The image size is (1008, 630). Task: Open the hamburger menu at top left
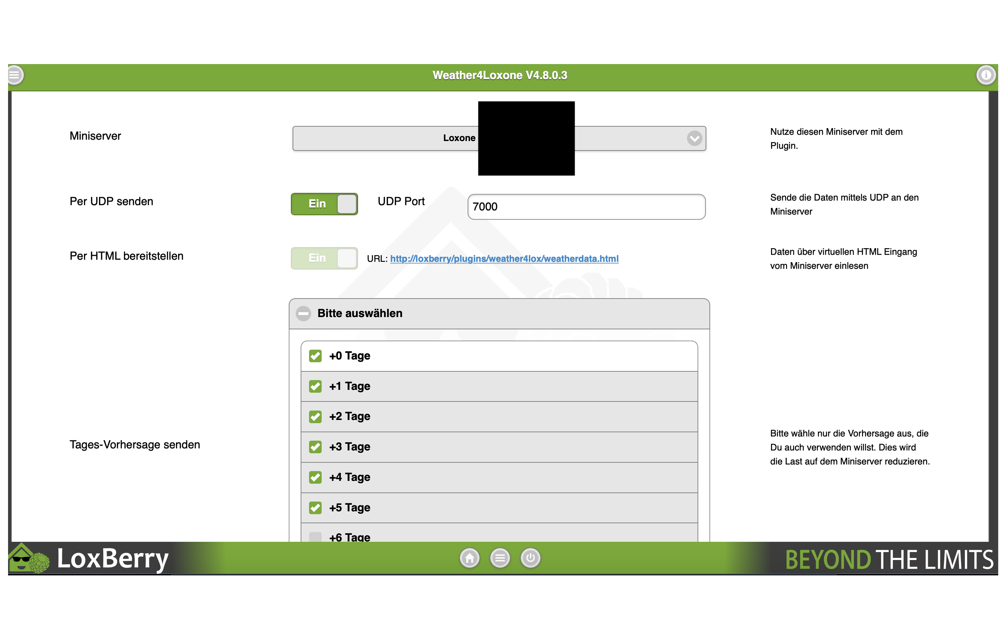tap(15, 75)
